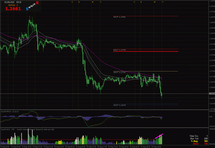Click the EURUSD M15 symbol label

[x=13, y=2]
